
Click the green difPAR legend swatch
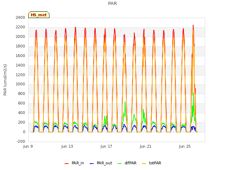[119, 164]
